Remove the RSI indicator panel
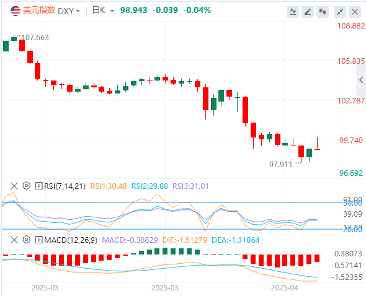Screen dimensions: 366x296 (x=14, y=186)
